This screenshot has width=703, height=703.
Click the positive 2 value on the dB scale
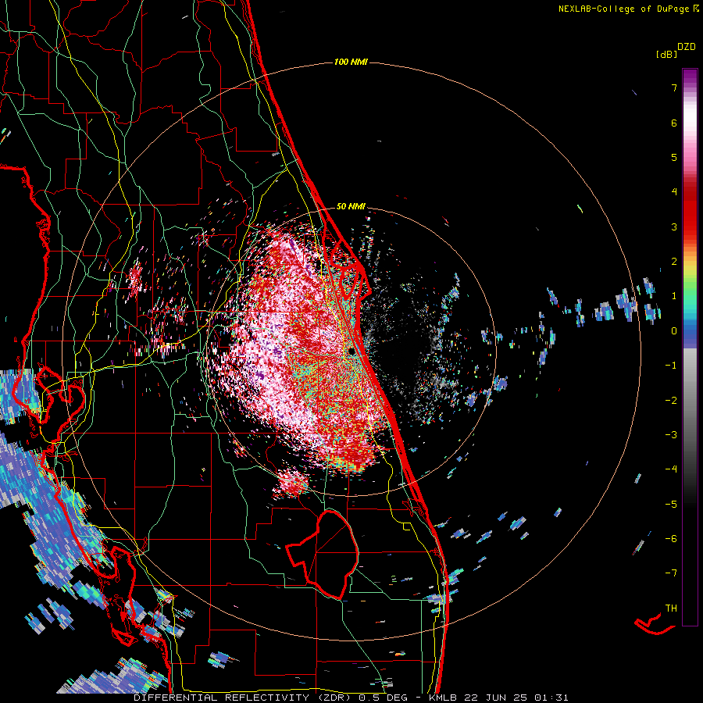(674, 262)
